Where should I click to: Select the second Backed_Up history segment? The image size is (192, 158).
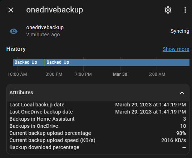pyautogui.click(x=117, y=63)
